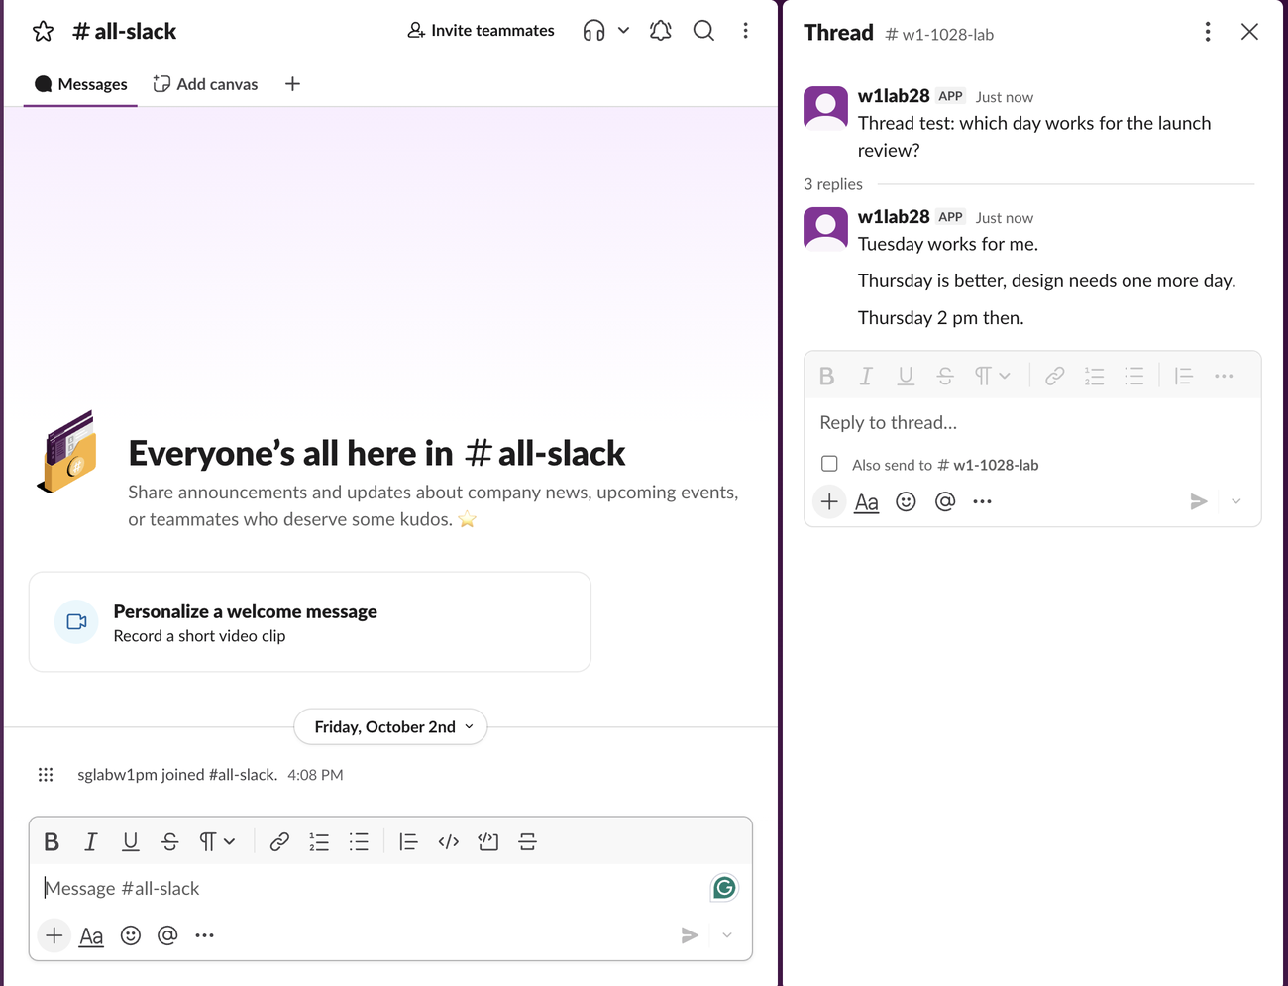Click the Message #all-slack input field

point(372,888)
